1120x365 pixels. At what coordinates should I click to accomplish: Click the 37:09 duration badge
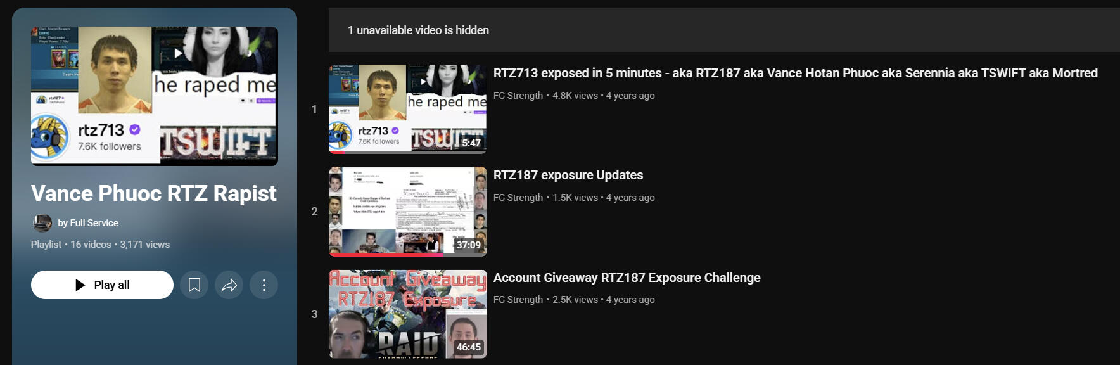pyautogui.click(x=469, y=245)
